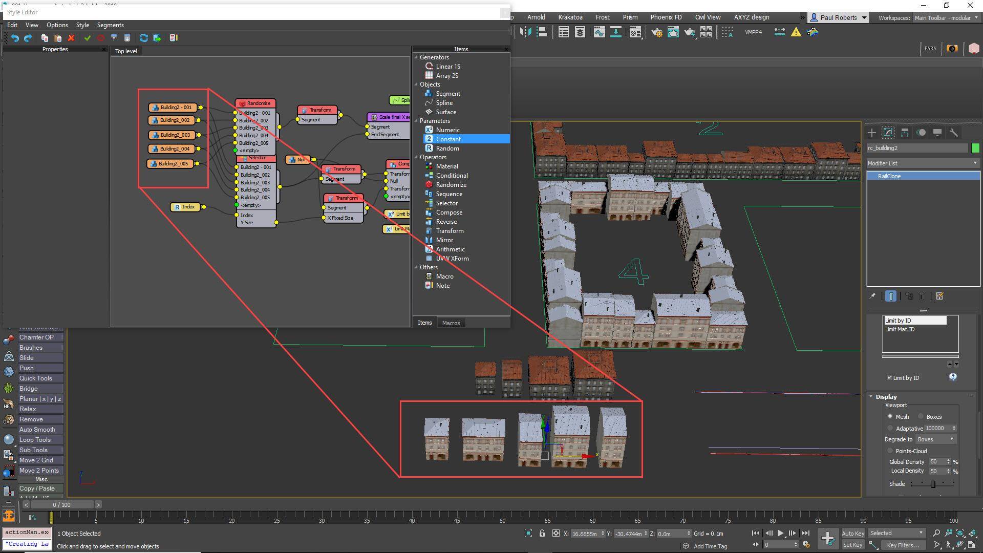Select the Constant parameter in the Items list
Image resolution: width=983 pixels, height=553 pixels.
pos(447,139)
